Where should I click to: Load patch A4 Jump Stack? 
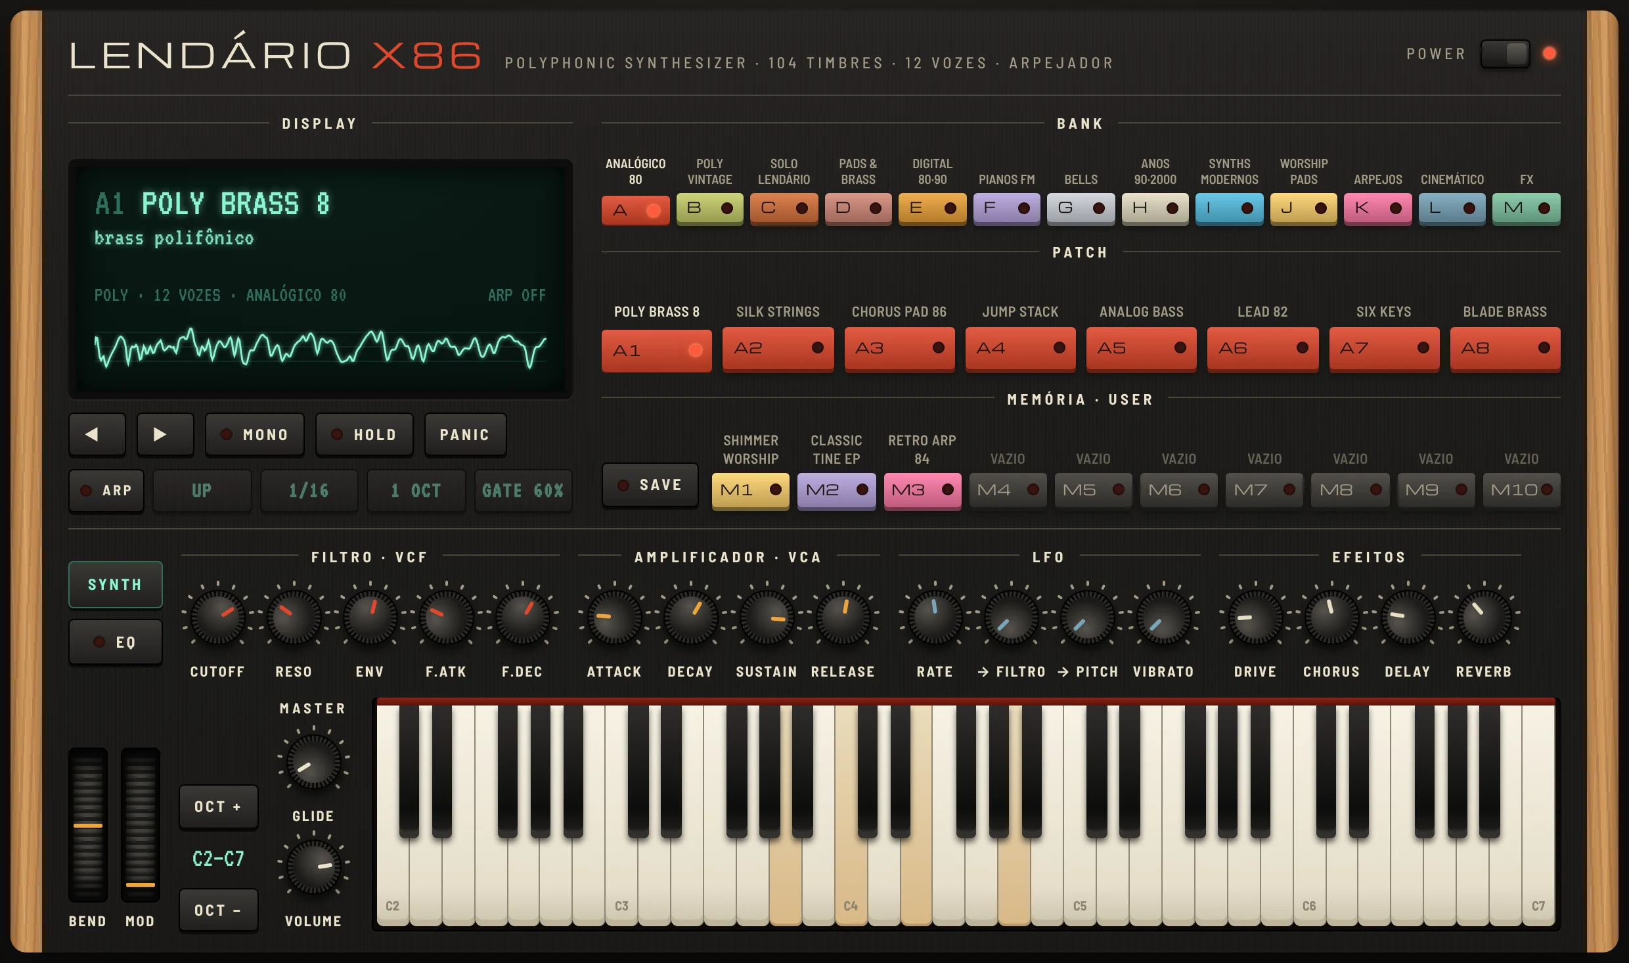point(1020,348)
